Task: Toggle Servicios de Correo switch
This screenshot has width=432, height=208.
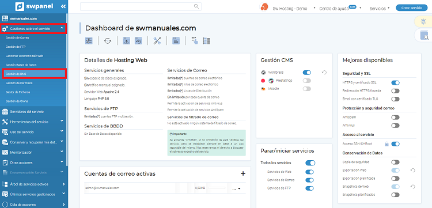Action: (x=310, y=180)
